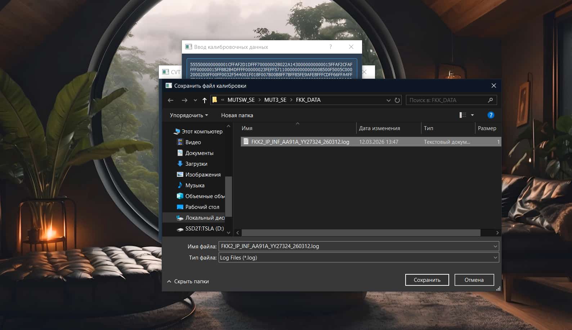Open the Видео folder
The height and width of the screenshot is (330, 572).
pos(189,142)
